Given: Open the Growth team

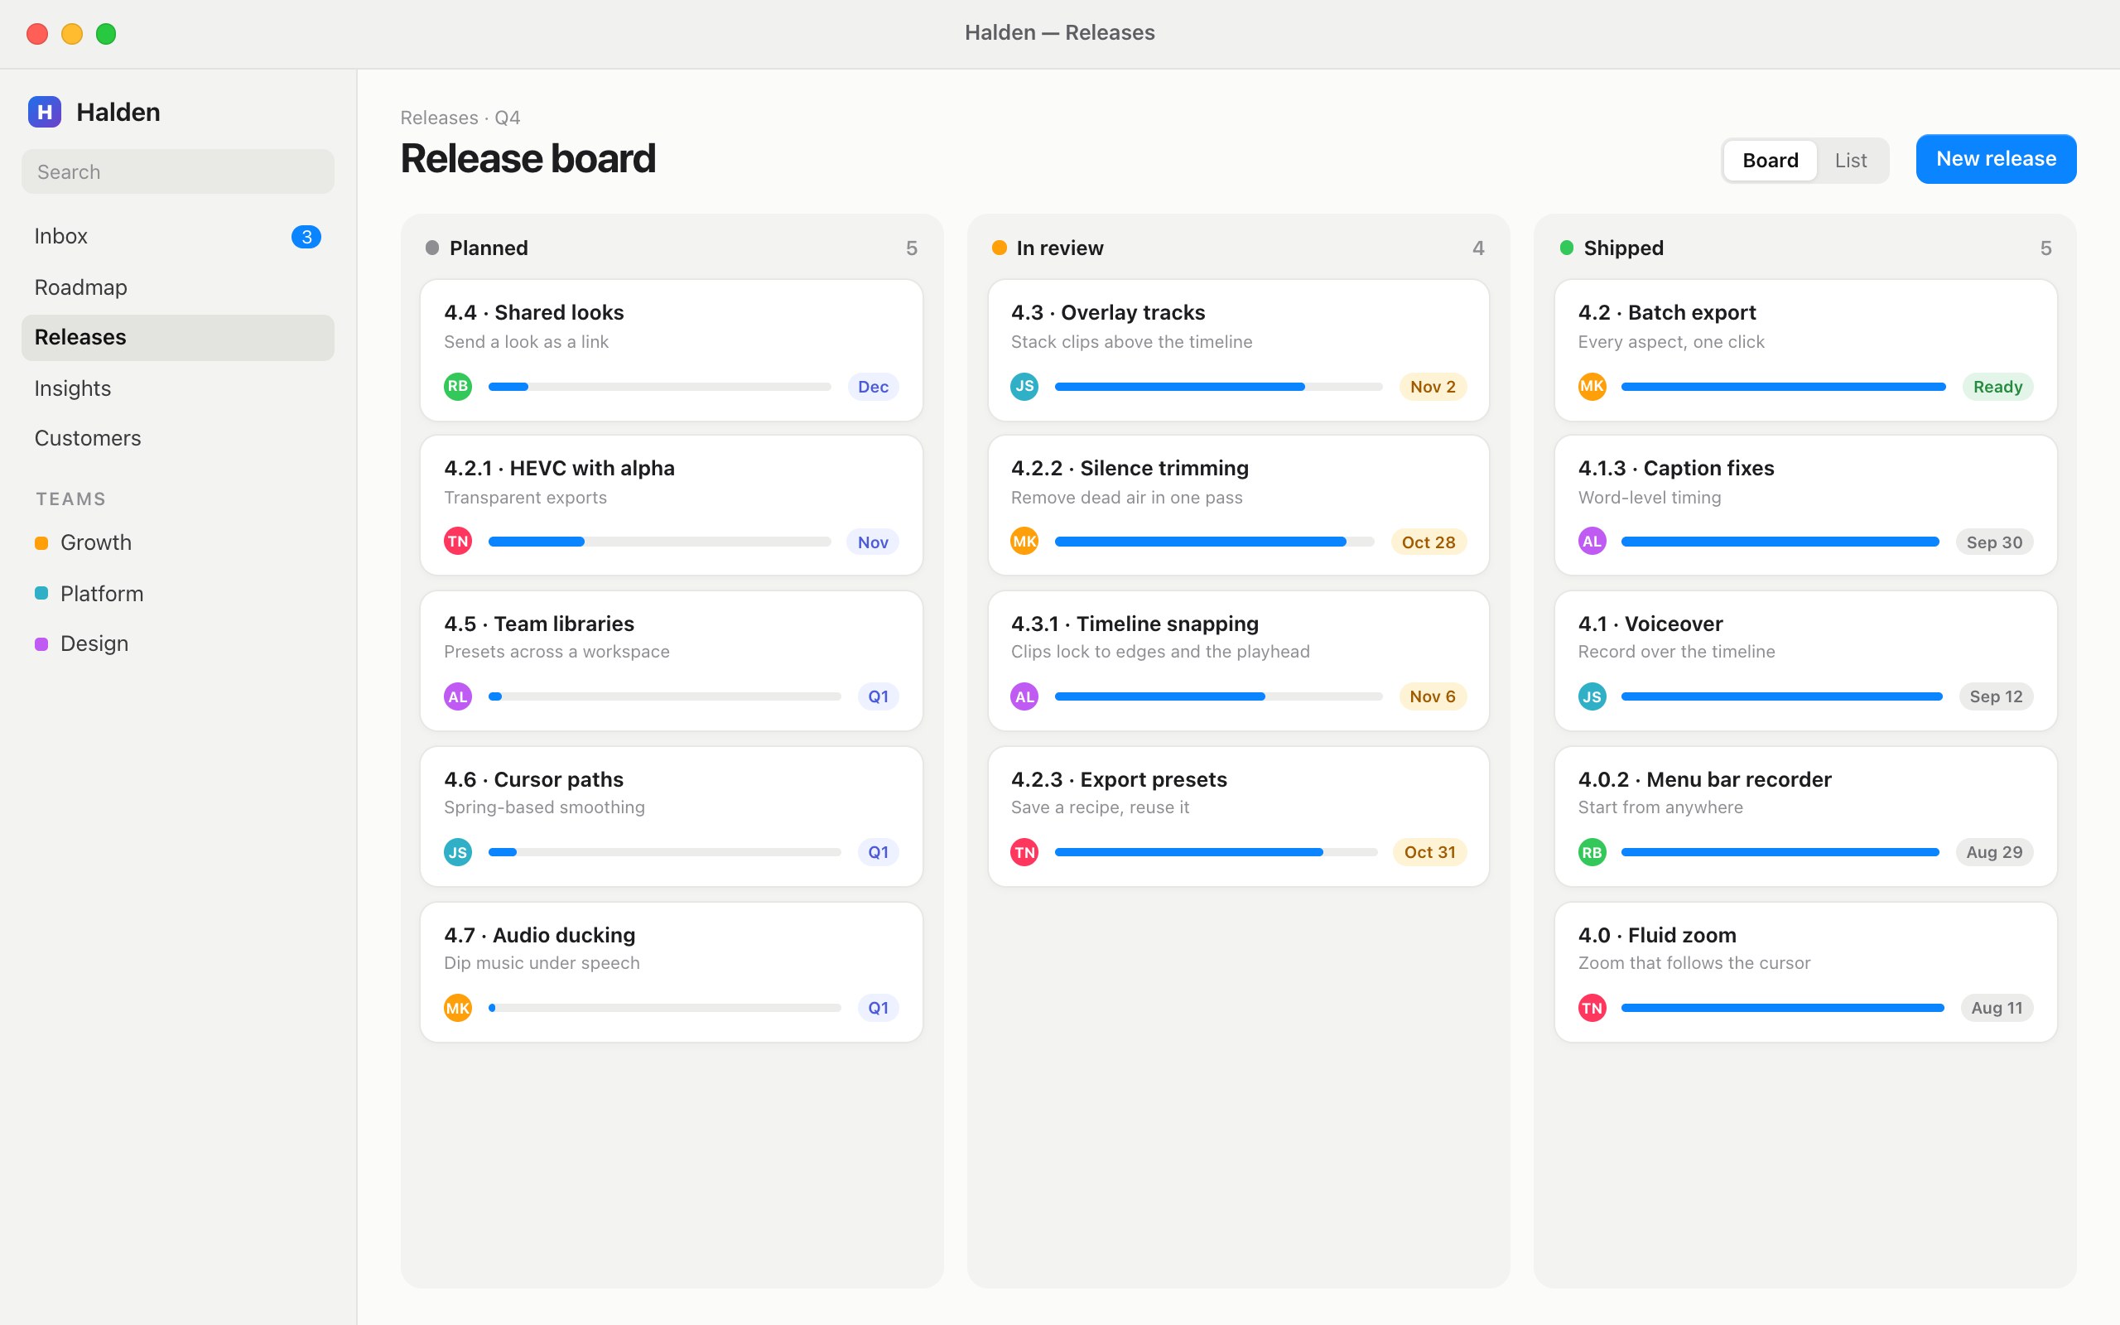Looking at the screenshot, I should 178,542.
